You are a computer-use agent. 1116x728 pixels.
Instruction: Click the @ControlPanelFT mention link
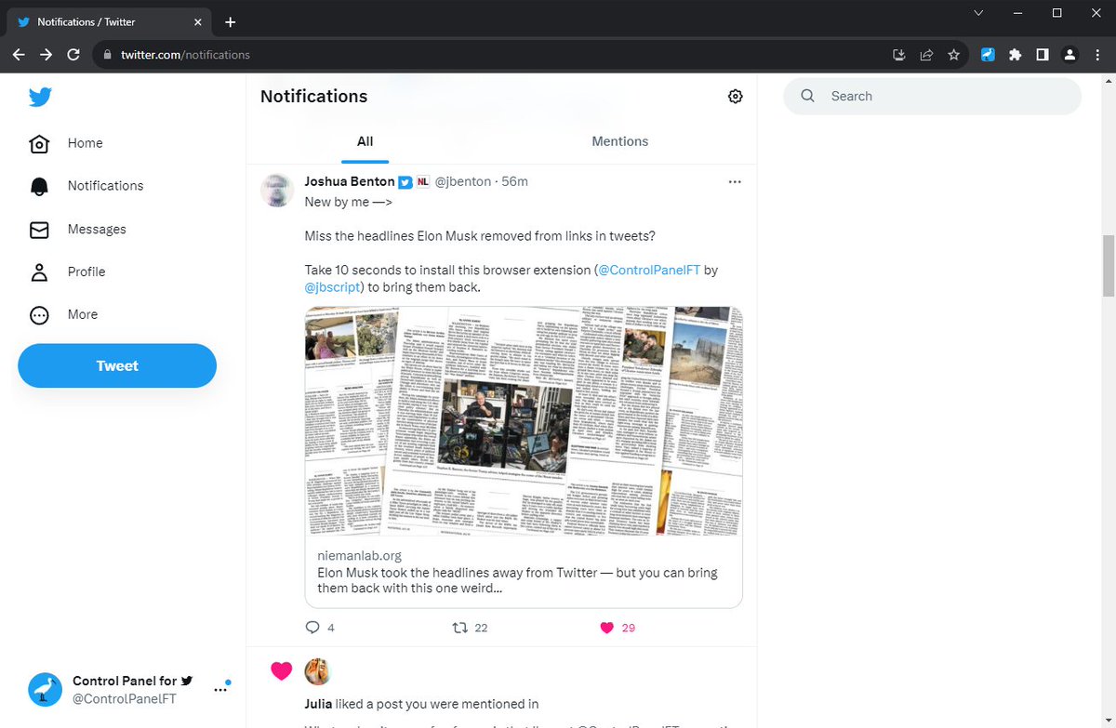(x=649, y=270)
